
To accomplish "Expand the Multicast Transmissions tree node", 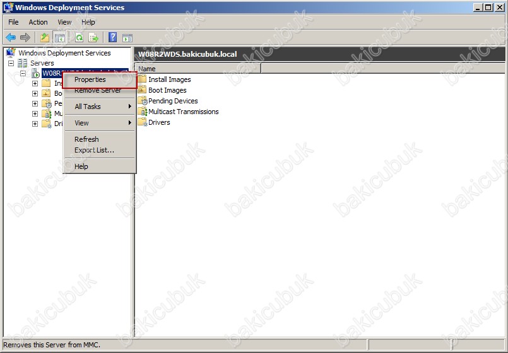I will (x=35, y=113).
